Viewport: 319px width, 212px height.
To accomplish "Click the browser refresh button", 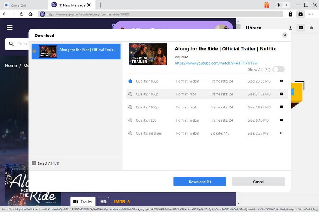I will 21,14.
